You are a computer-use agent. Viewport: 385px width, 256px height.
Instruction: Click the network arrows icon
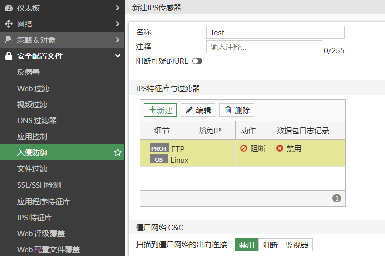[8, 24]
